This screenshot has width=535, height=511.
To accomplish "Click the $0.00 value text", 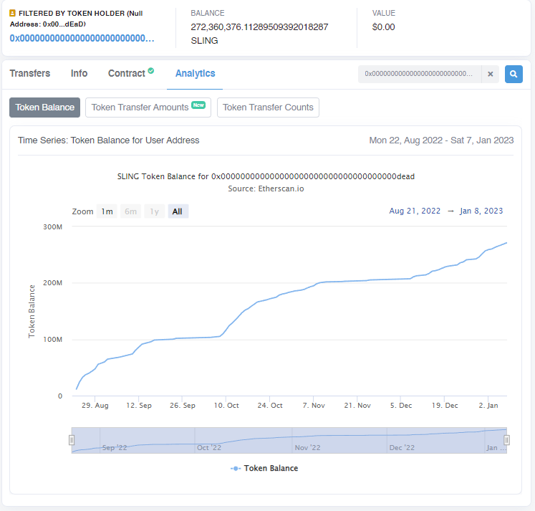I will pos(383,27).
